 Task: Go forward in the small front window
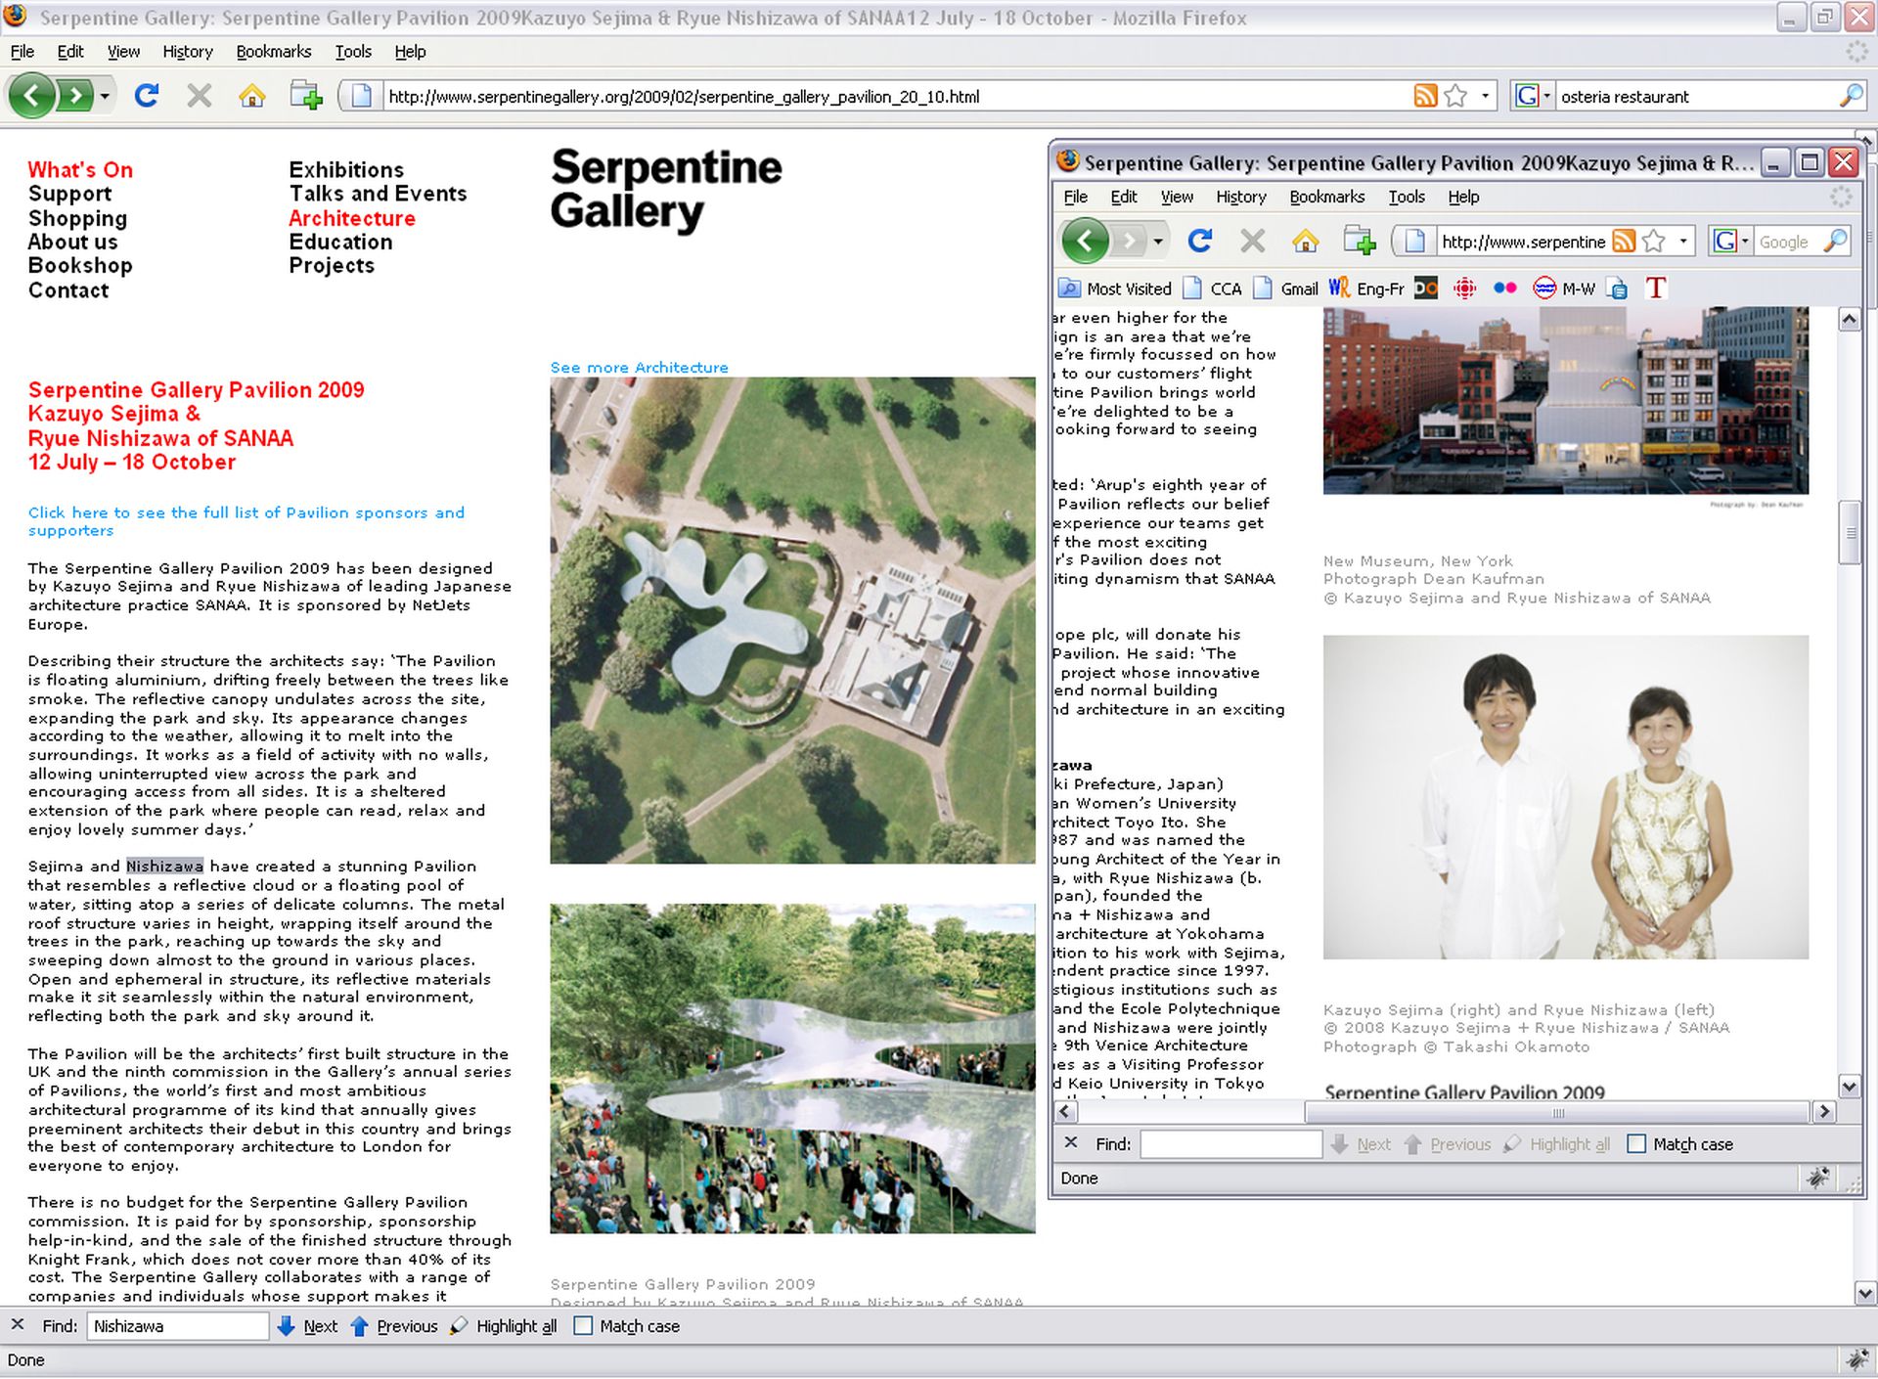coord(1128,241)
